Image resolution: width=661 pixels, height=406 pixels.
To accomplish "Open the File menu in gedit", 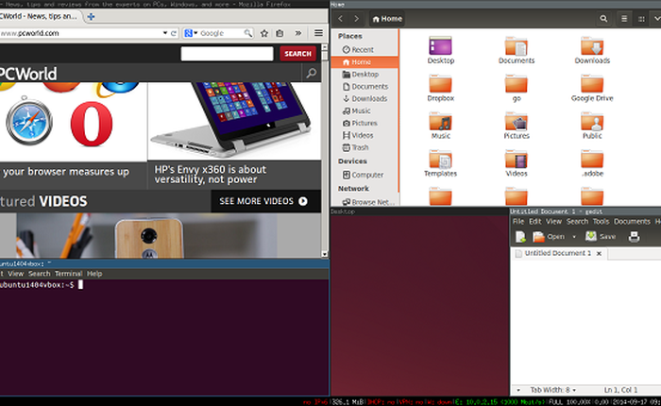I will [x=518, y=221].
